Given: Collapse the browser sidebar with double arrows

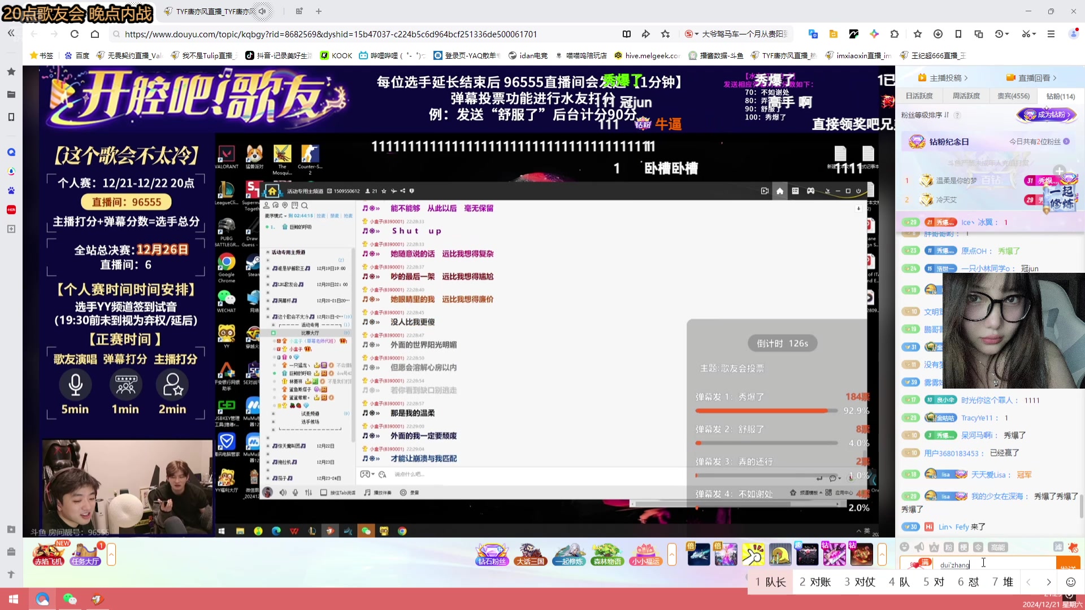Looking at the screenshot, I should [11, 33].
